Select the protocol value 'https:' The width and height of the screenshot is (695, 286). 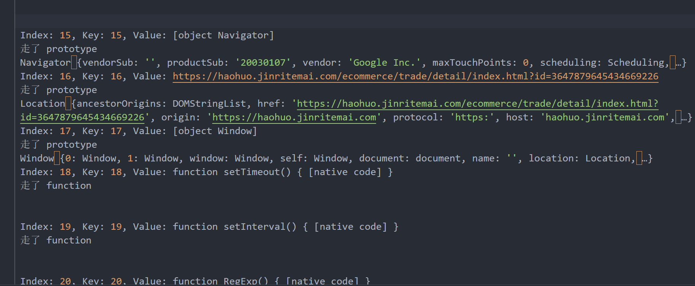[x=472, y=117]
